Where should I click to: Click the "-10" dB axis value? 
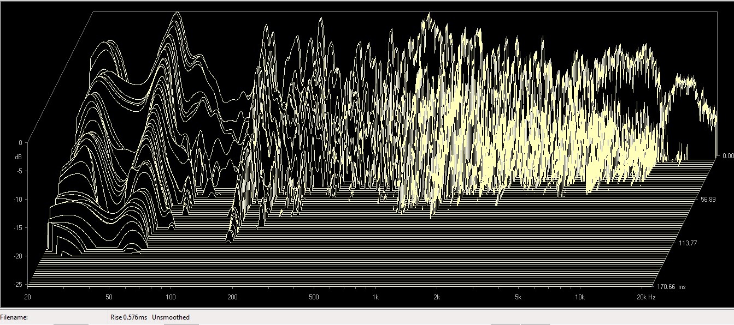[17, 200]
